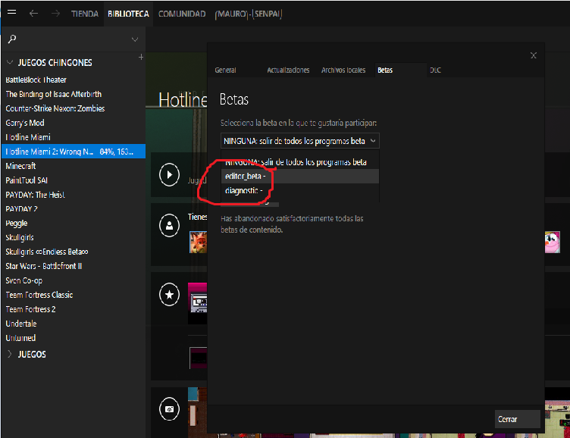This screenshot has width=570, height=438.
Task: Open the cassette achievement thumbnail
Action: pos(197,303)
